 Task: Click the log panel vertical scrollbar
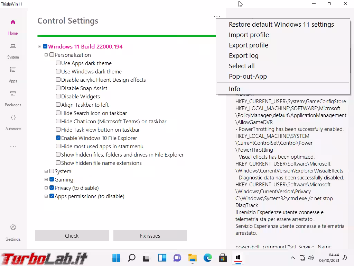click(x=351, y=60)
